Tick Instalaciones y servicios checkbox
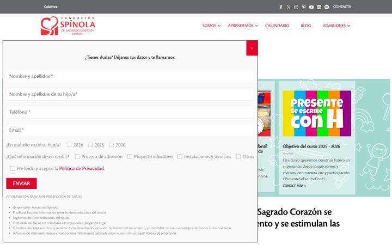This screenshot has height=245, width=392. click(x=180, y=156)
